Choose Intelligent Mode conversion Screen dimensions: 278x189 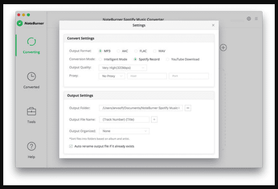(x=100, y=59)
